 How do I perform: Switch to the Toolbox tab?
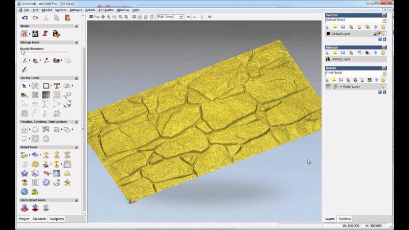pyautogui.click(x=345, y=219)
